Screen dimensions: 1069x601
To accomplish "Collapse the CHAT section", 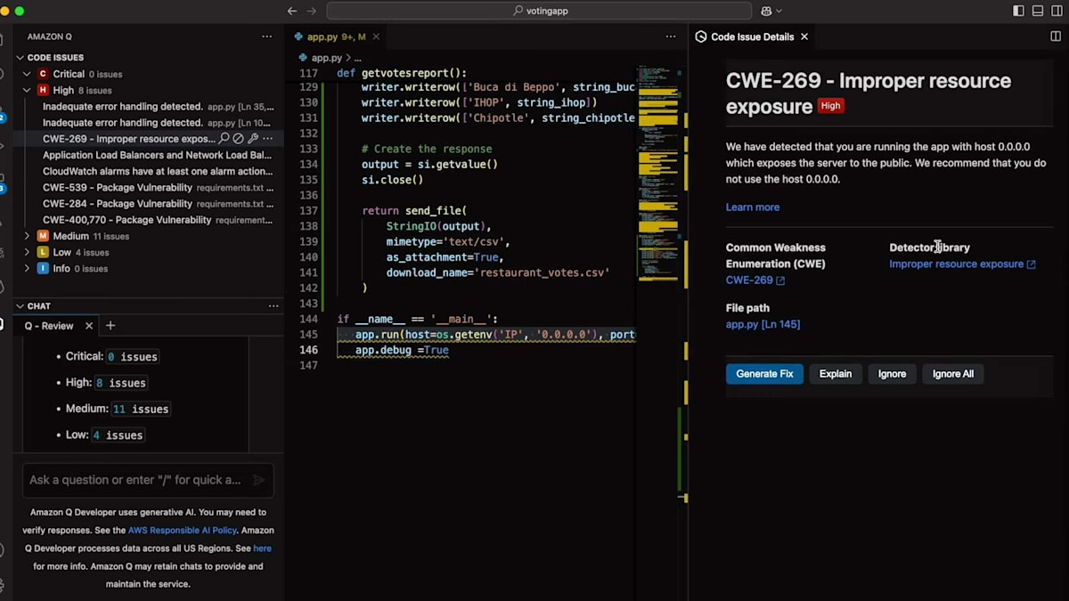I will 20,305.
